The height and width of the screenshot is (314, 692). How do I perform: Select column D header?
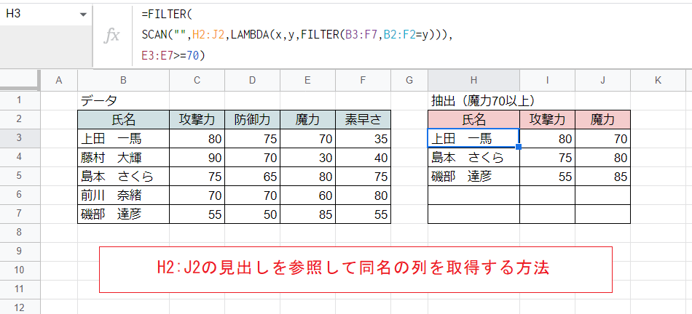[252, 80]
